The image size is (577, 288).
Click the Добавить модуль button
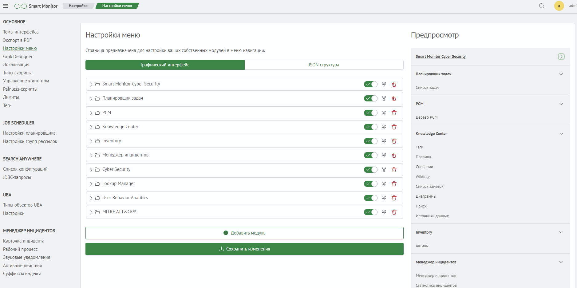click(x=244, y=233)
